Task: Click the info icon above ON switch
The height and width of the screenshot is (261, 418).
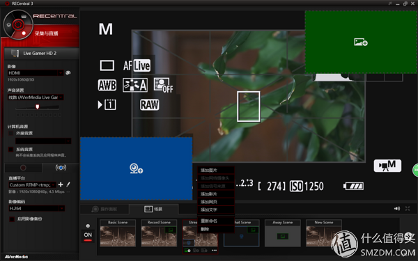Action: coord(88,226)
